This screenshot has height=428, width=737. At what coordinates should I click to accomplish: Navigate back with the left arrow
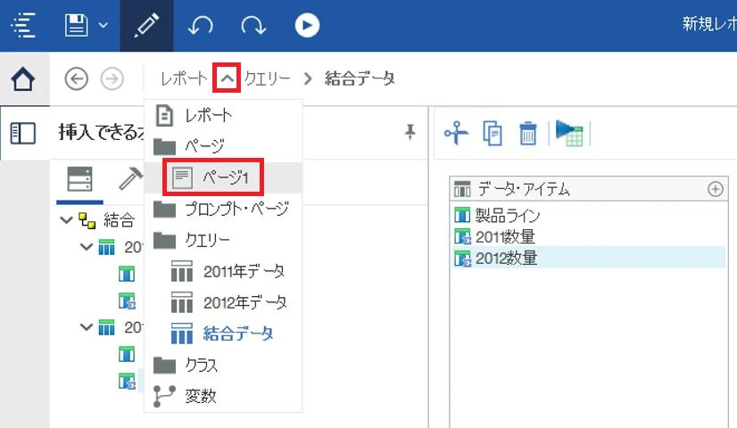click(76, 78)
